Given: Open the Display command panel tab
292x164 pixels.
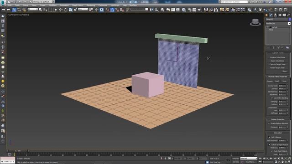Looking at the screenshot, I should pyautogui.click(x=284, y=15).
